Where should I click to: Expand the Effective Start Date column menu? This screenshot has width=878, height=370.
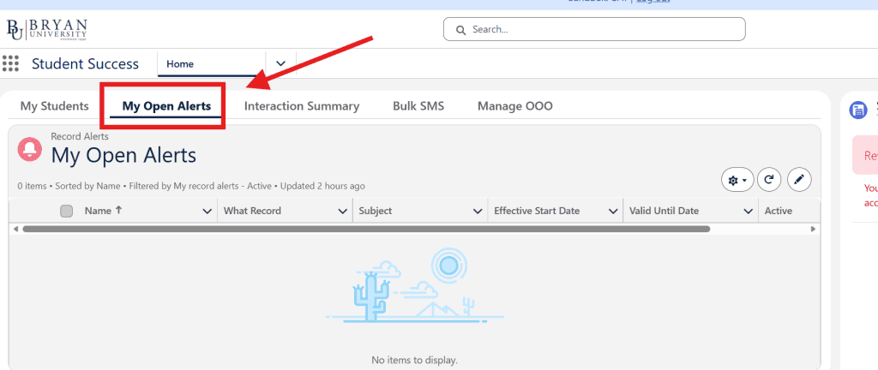point(612,212)
